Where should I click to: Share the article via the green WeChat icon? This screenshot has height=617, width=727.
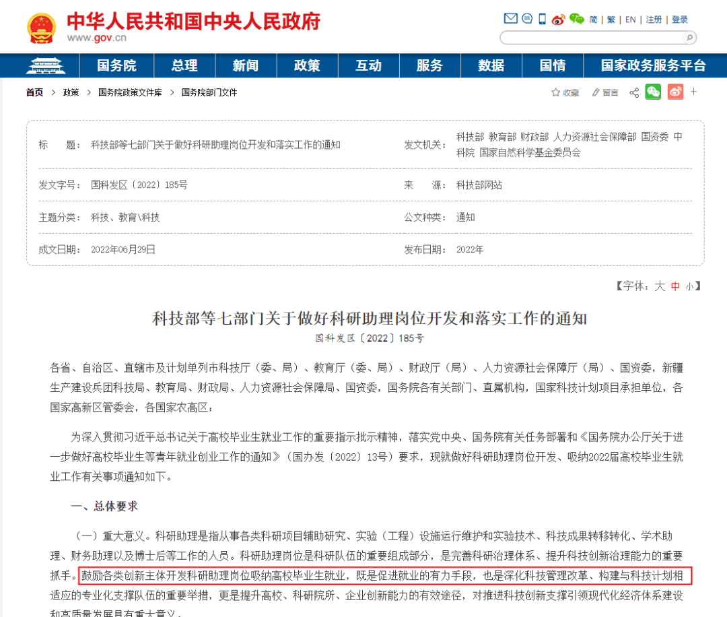(x=652, y=92)
